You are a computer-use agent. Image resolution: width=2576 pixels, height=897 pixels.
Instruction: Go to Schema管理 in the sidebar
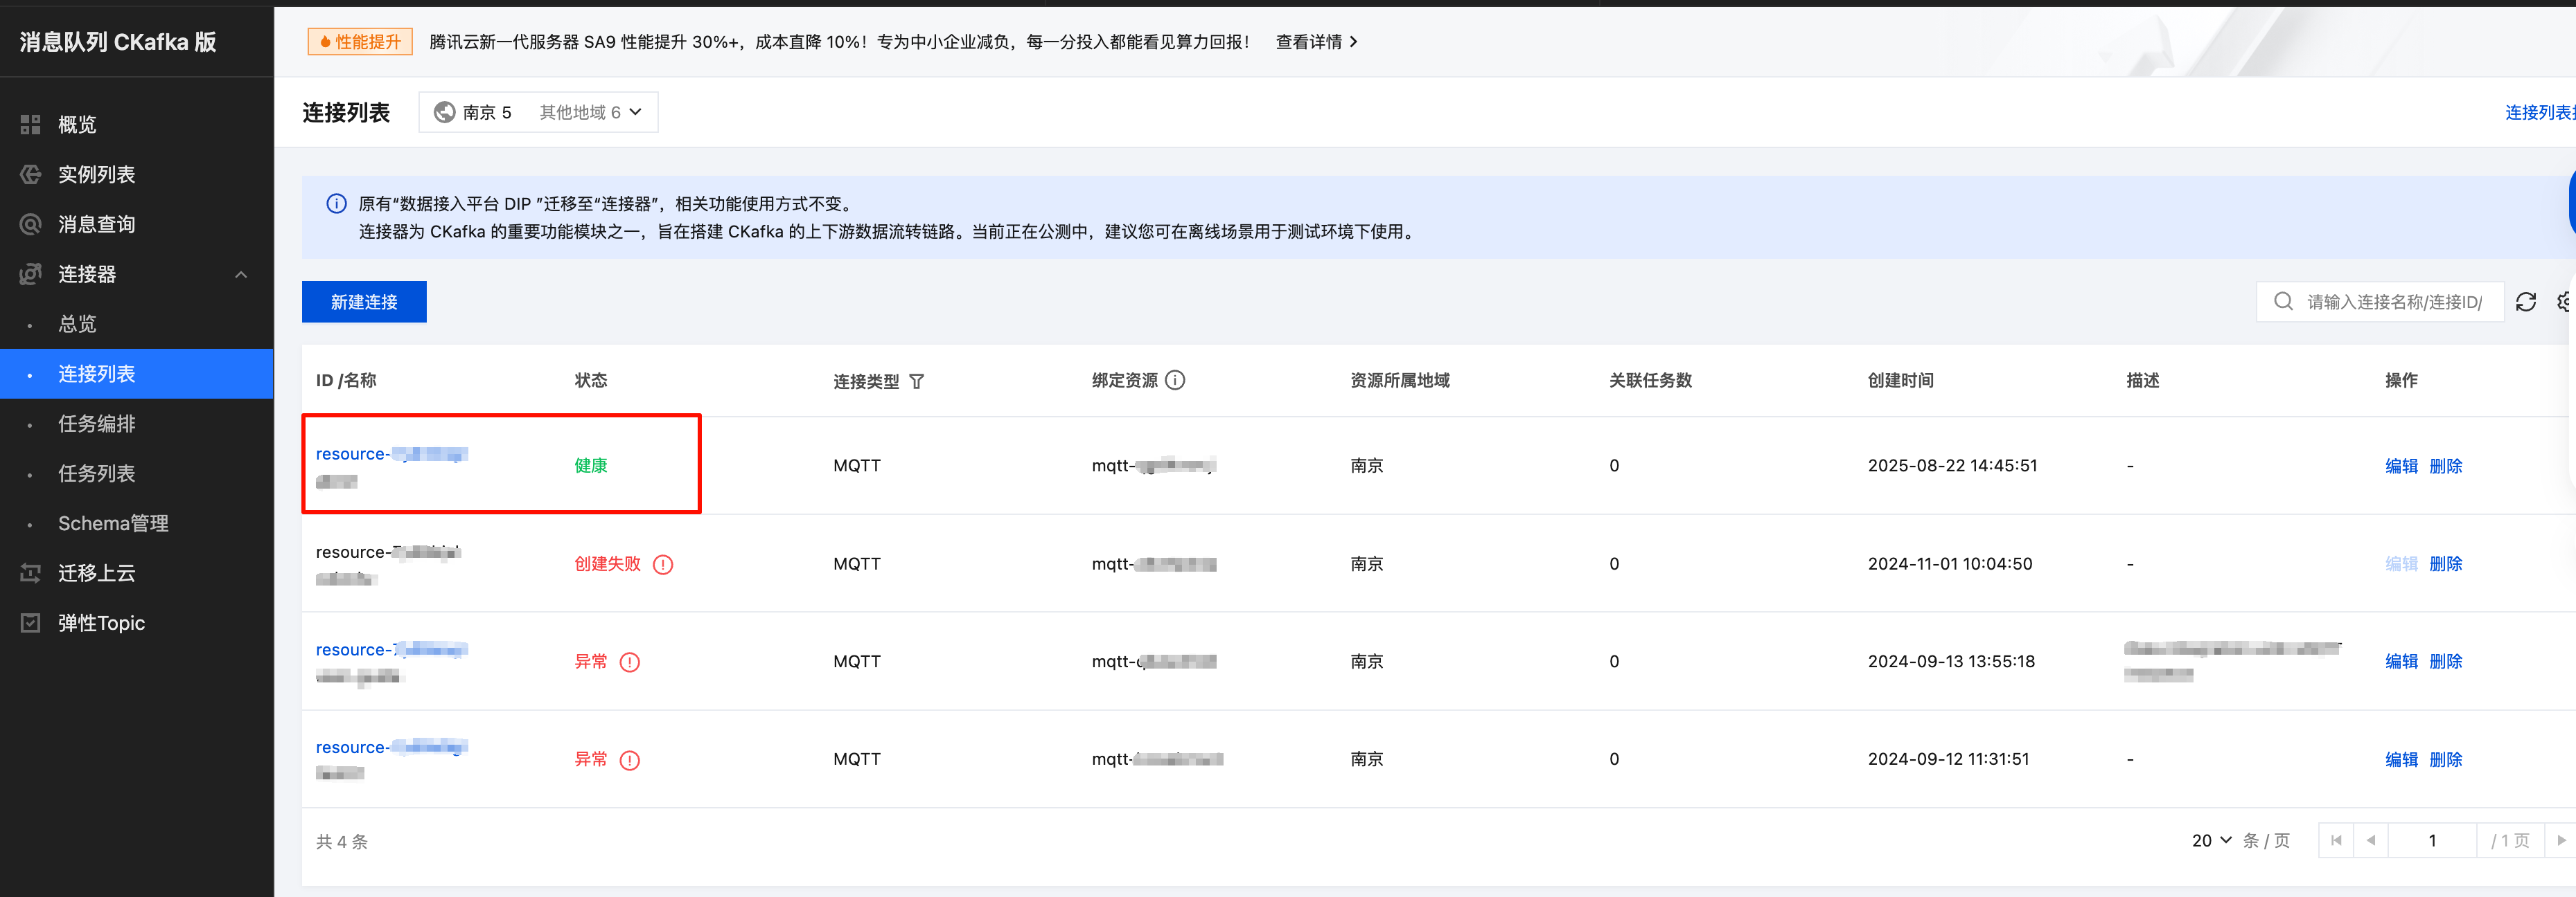click(112, 523)
